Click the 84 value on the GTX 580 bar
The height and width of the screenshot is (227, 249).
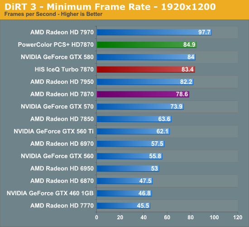[191, 57]
